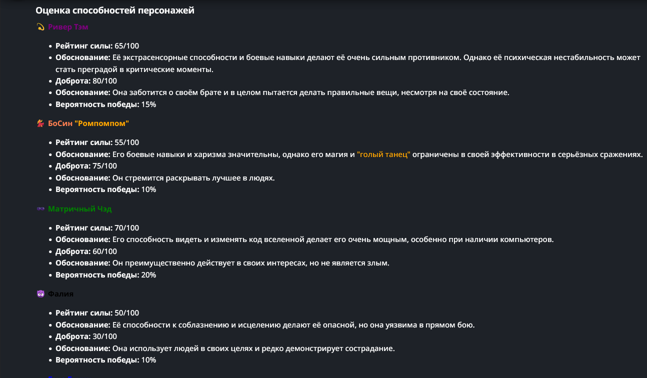Click the orange БоСин "Ромпомпом" name

88,123
